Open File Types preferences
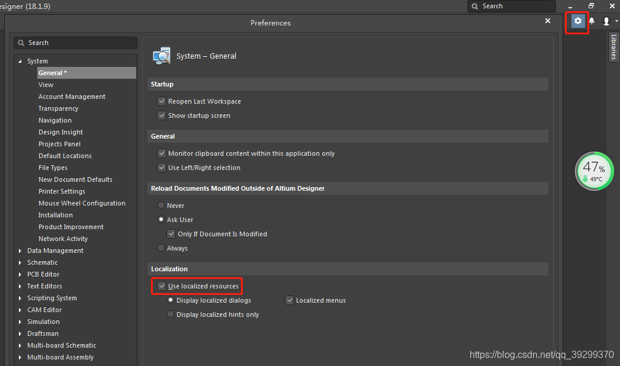 click(x=53, y=168)
